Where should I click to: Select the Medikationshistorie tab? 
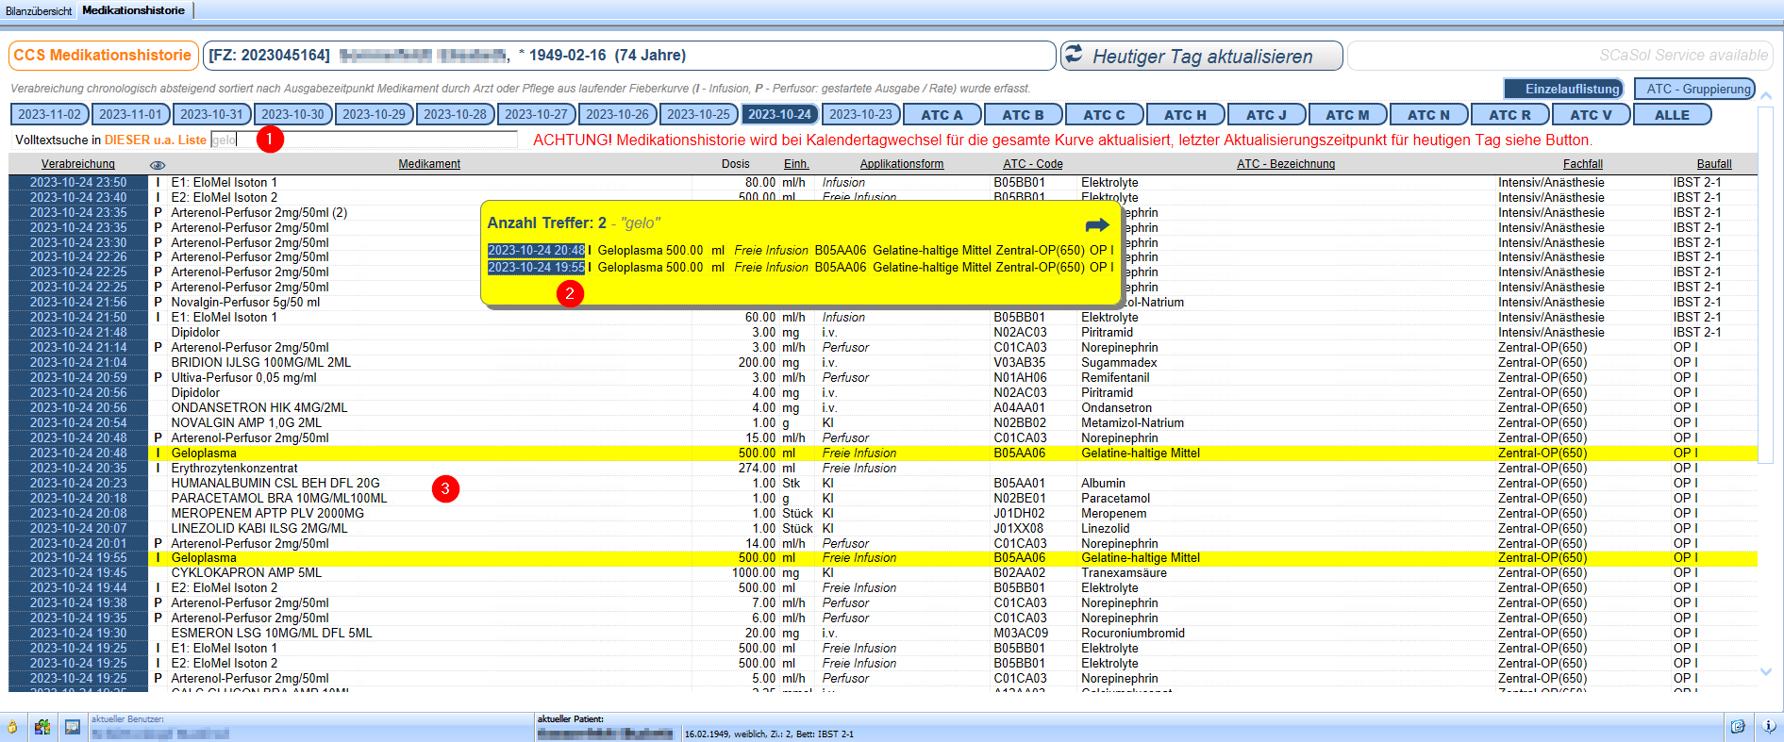[133, 10]
